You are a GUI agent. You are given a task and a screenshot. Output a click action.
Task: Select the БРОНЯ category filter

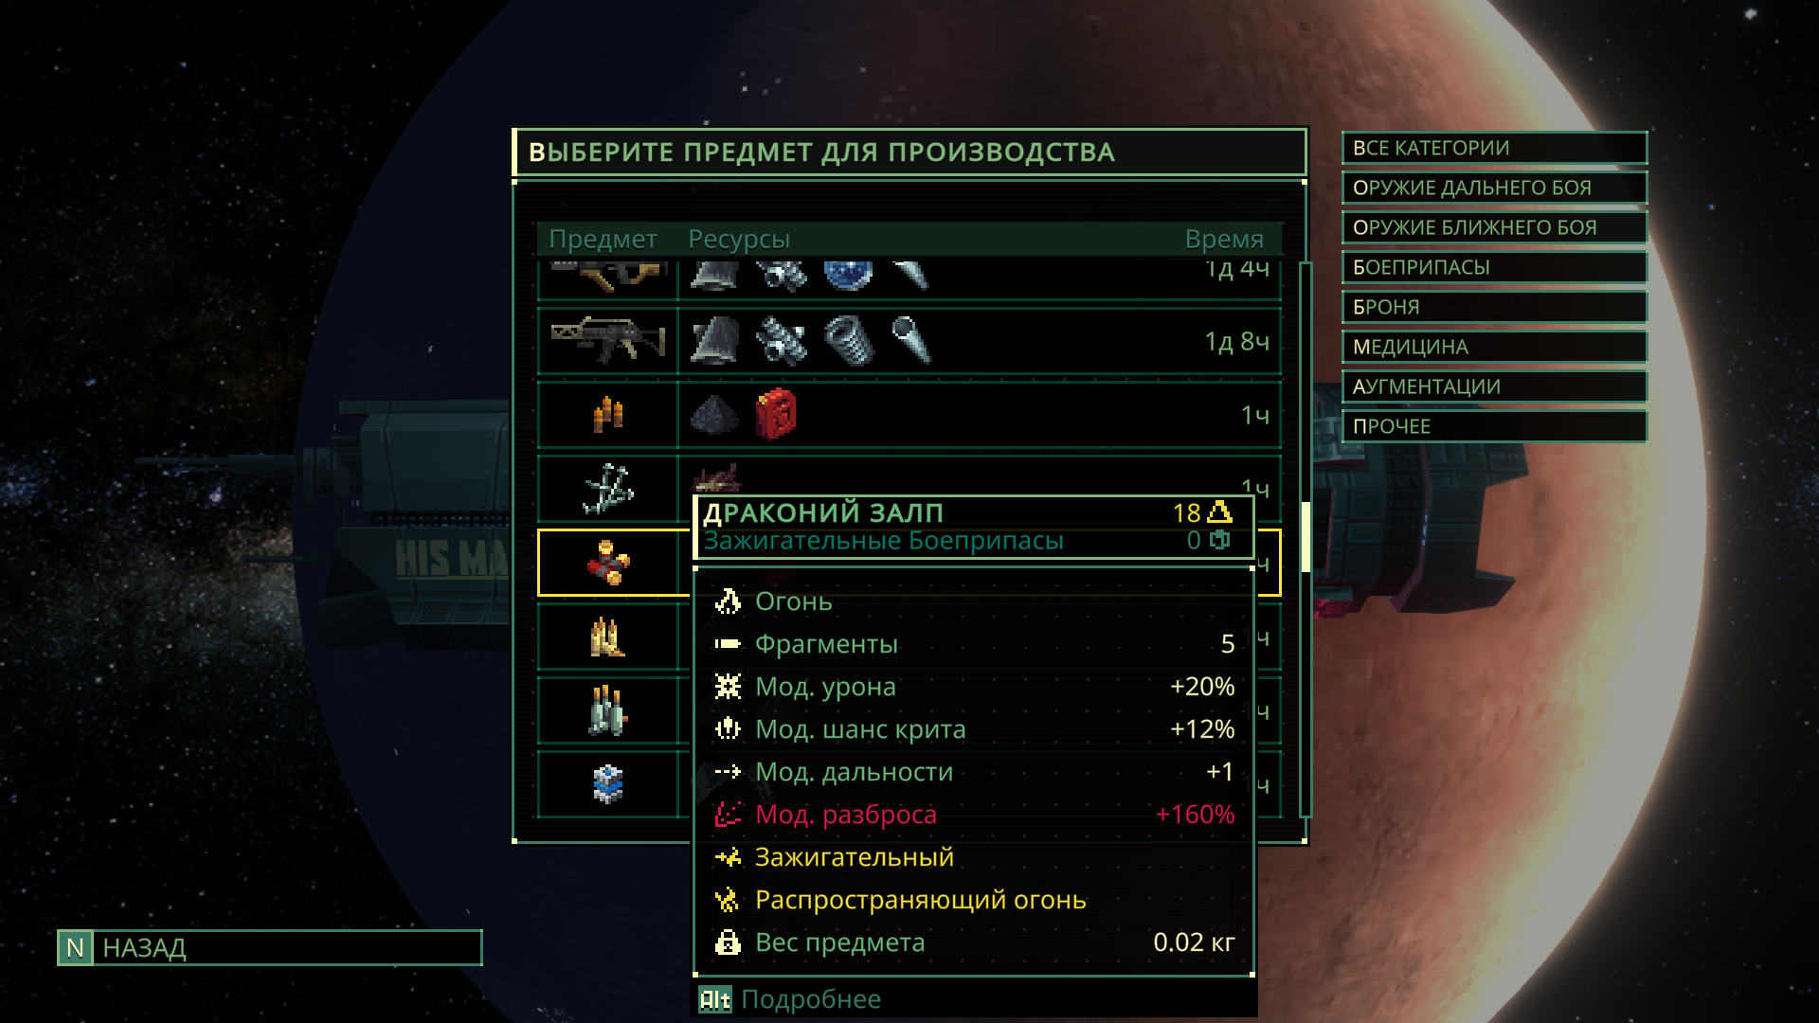pyautogui.click(x=1494, y=307)
